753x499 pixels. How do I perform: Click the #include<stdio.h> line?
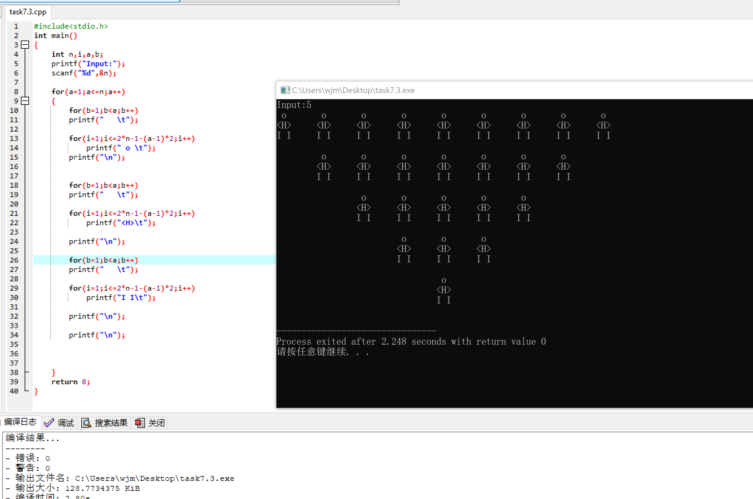pos(70,26)
